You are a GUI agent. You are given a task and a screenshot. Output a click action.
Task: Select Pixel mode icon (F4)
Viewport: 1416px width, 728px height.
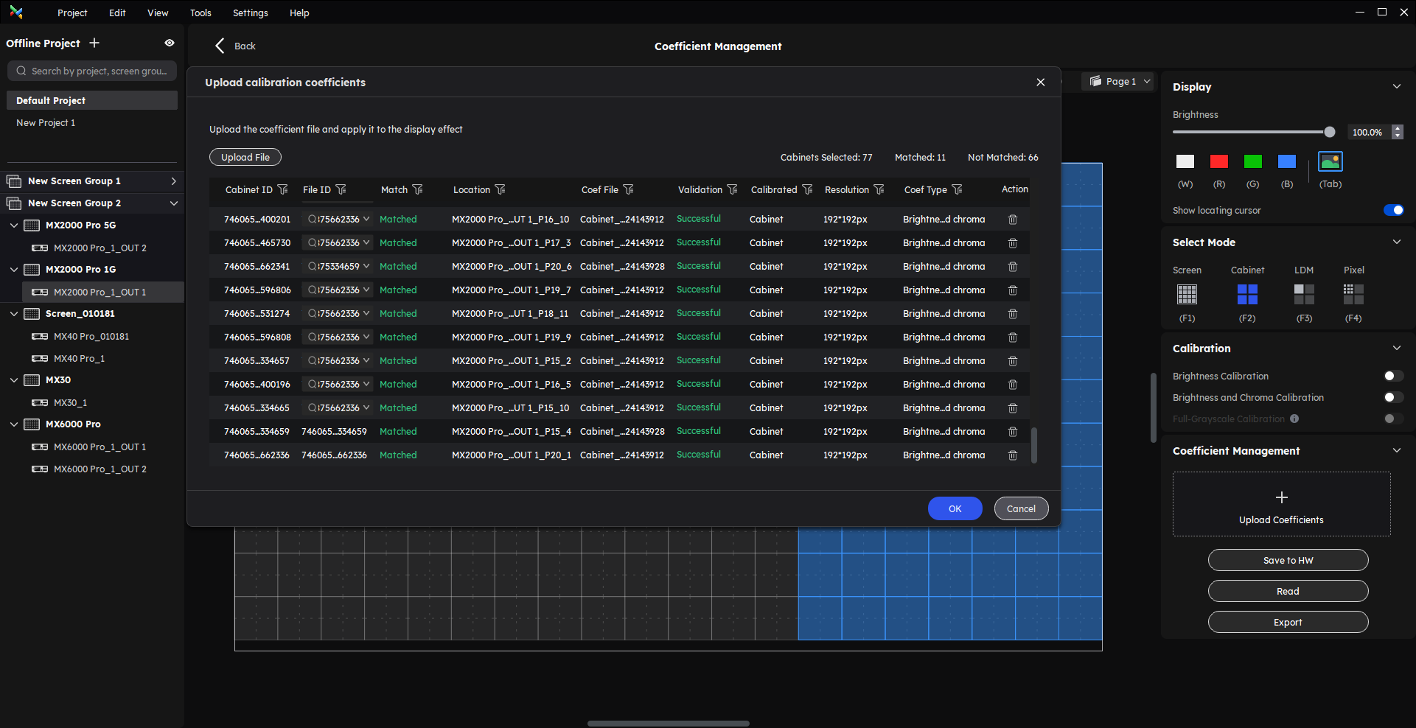(1353, 295)
